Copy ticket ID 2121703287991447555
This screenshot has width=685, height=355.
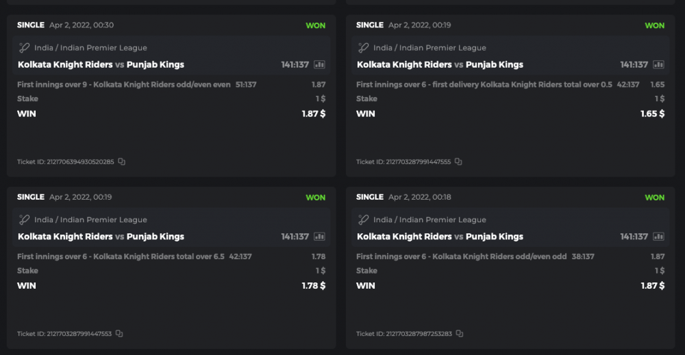pyautogui.click(x=458, y=162)
